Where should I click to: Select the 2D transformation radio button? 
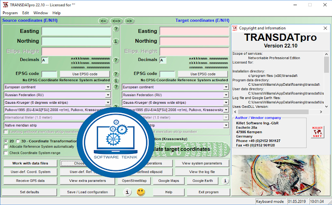pos(6,141)
